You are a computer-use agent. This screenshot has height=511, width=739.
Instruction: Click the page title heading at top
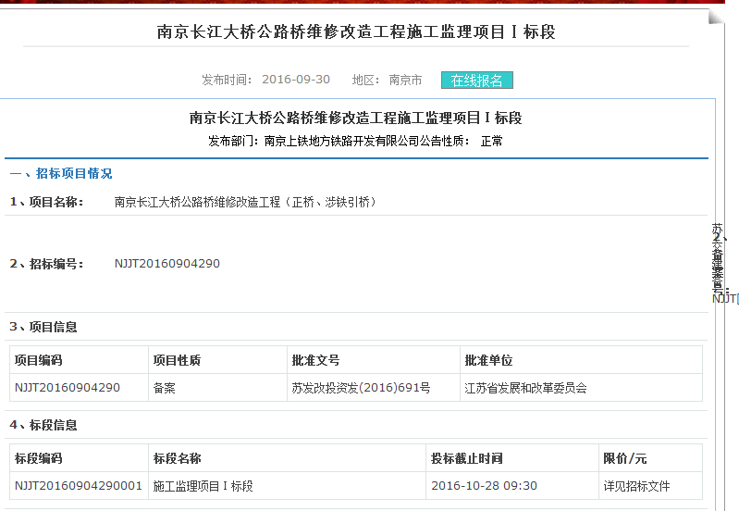(356, 32)
